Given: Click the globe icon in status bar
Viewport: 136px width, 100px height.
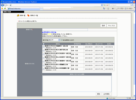Looking at the screenshot, I should 107,98.
